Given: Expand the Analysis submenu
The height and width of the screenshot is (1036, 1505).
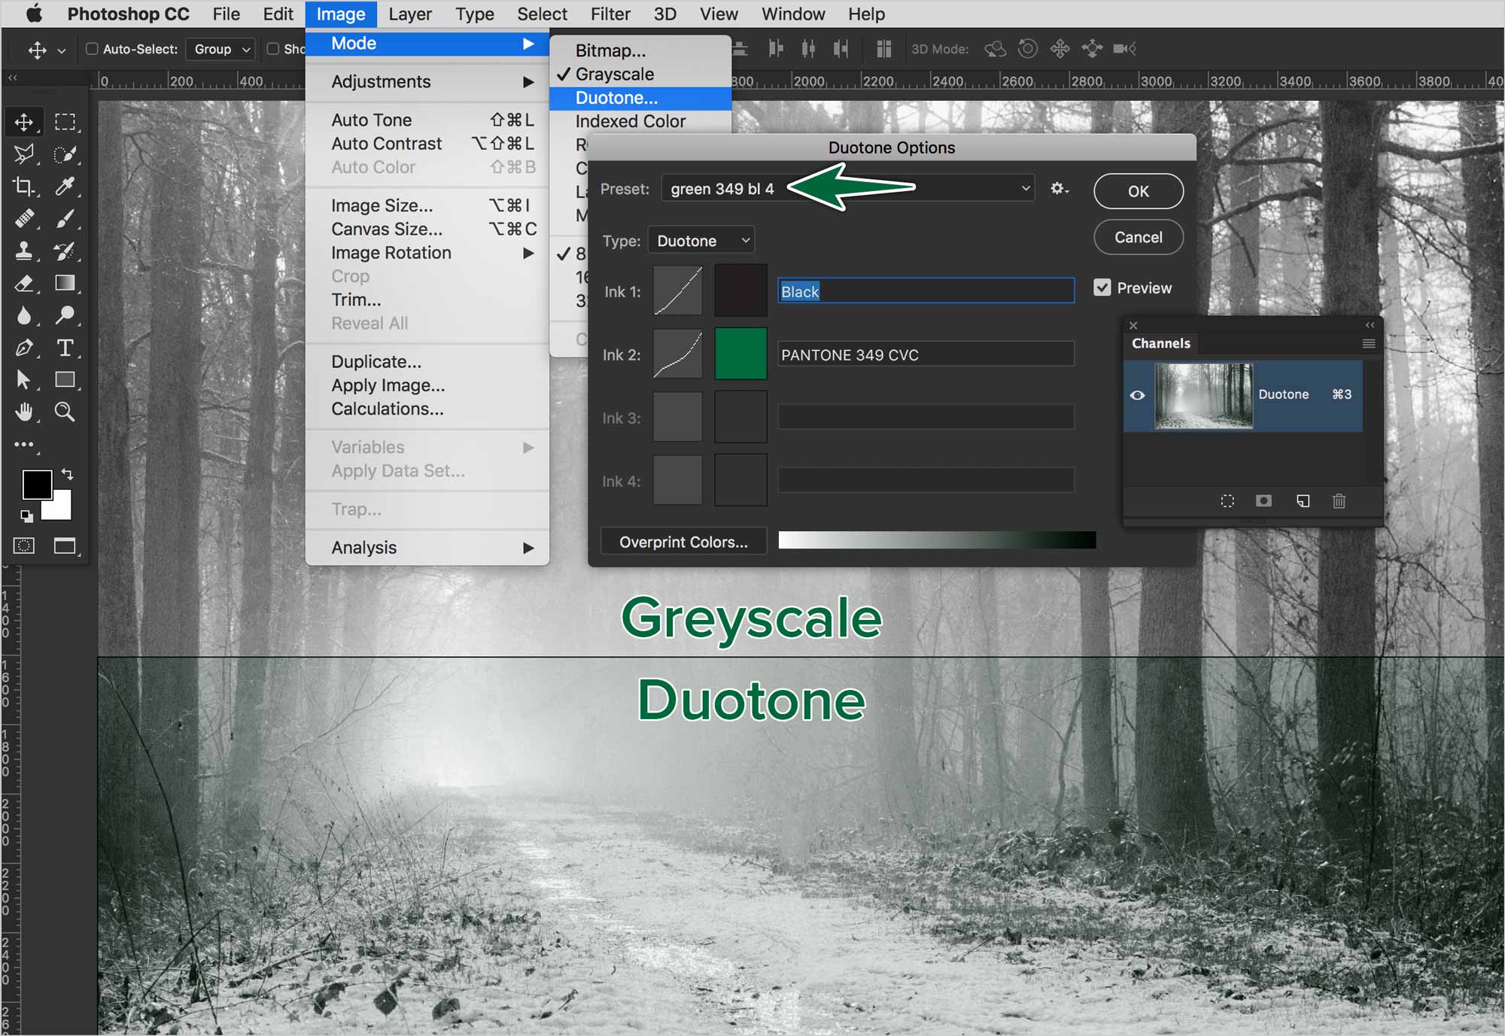Looking at the screenshot, I should coord(427,548).
